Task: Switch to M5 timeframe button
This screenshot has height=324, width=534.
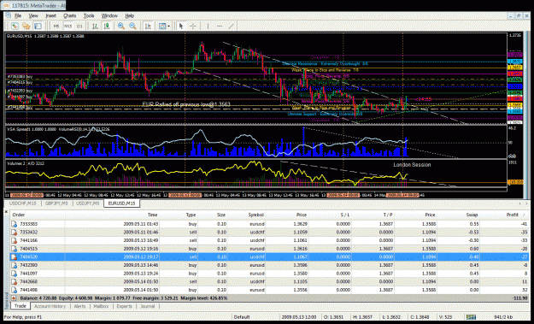Action: coord(56,26)
